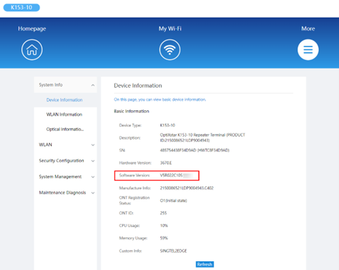339x270 pixels.
Task: Click the 'On this page' description text
Action: click(x=160, y=99)
